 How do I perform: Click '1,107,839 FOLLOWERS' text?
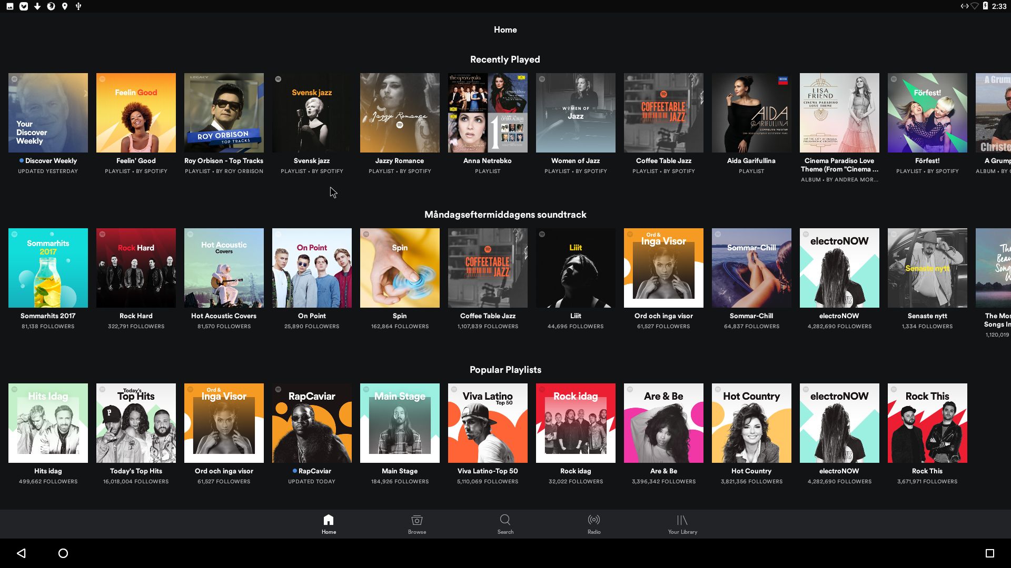(x=488, y=326)
